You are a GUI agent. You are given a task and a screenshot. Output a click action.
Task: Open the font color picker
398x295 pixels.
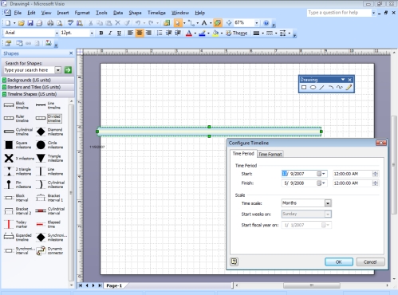point(195,33)
